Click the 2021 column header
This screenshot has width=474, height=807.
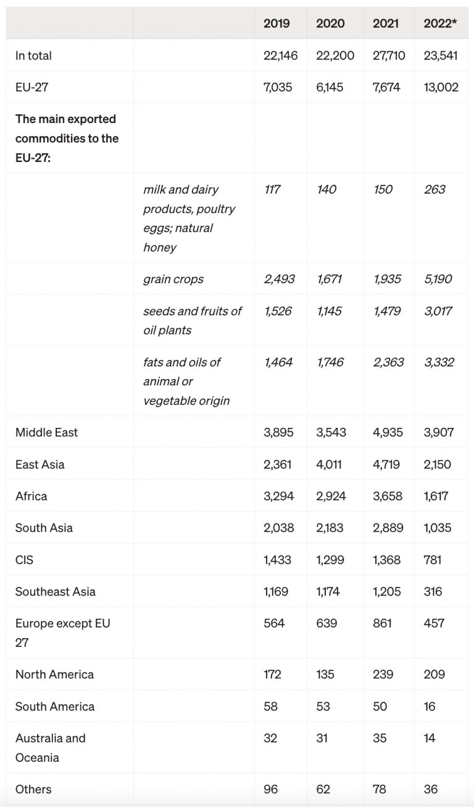coord(386,23)
